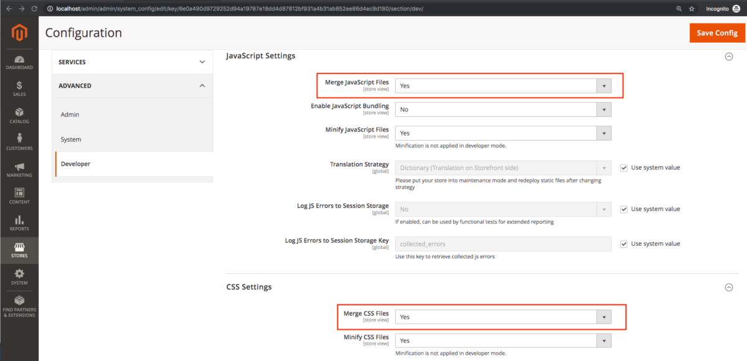This screenshot has height=361, width=747.
Task: Click the Save Config button
Action: (716, 32)
